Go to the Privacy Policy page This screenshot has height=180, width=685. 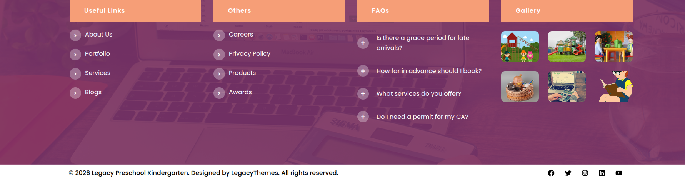click(249, 54)
